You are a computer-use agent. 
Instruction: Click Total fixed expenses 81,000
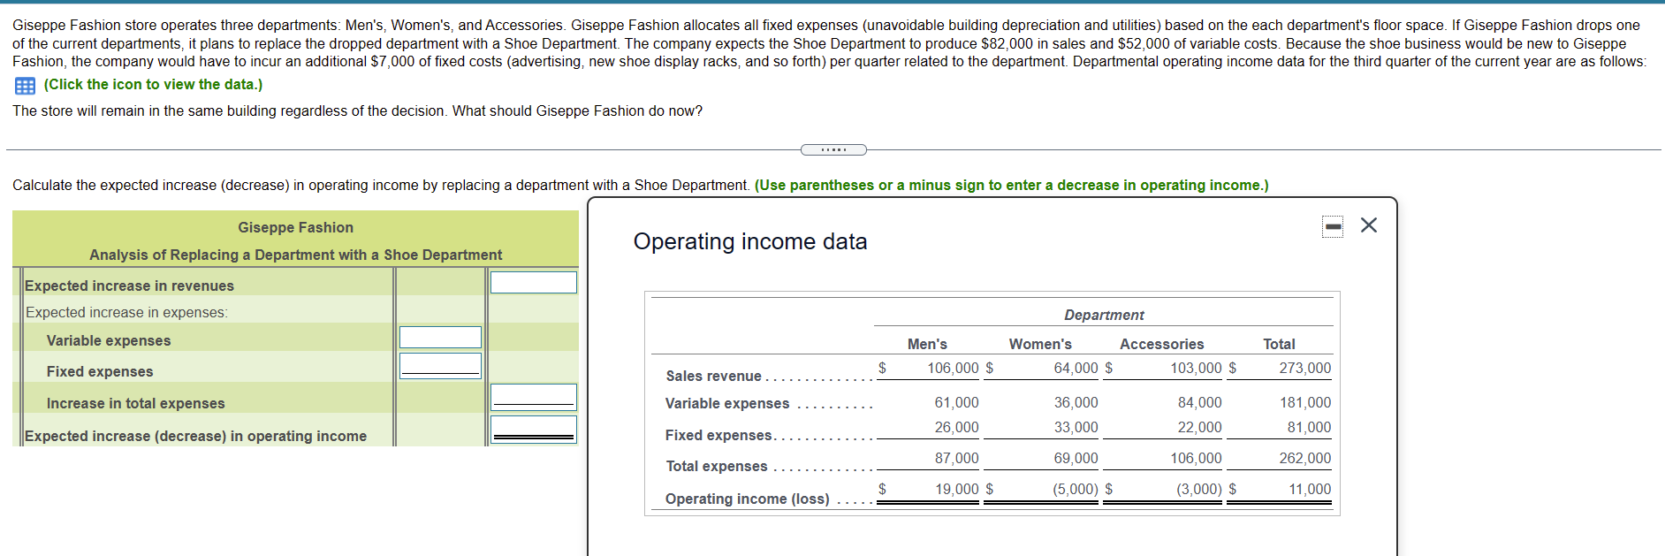tap(1308, 427)
